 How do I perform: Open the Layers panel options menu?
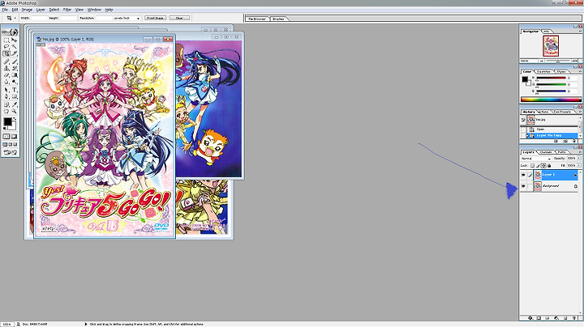580,151
